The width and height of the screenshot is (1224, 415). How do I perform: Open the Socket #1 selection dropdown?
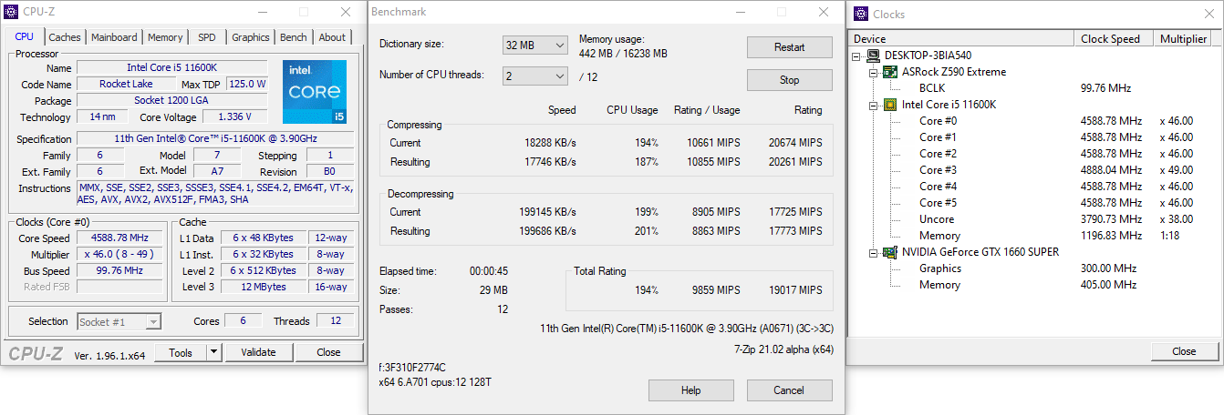click(x=119, y=321)
